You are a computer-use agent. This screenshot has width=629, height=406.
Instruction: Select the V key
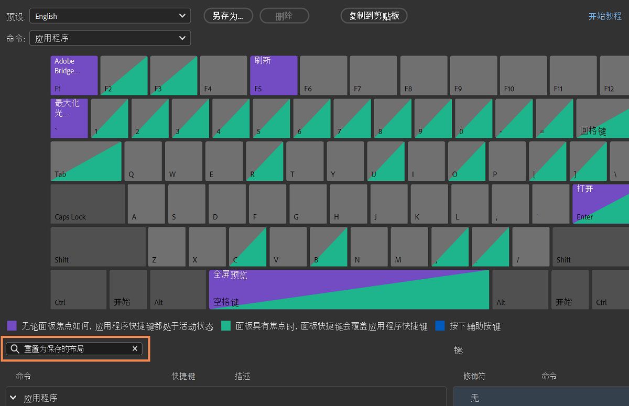coord(288,247)
